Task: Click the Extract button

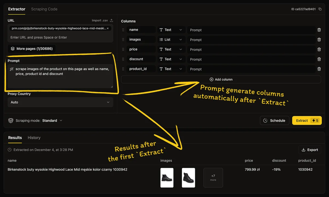Action: click(302, 120)
